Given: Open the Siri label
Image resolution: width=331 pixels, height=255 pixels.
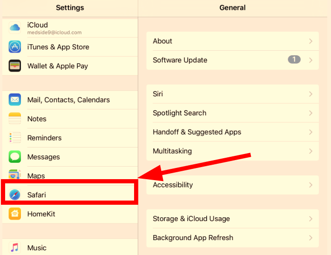Looking at the screenshot, I should 158,94.
